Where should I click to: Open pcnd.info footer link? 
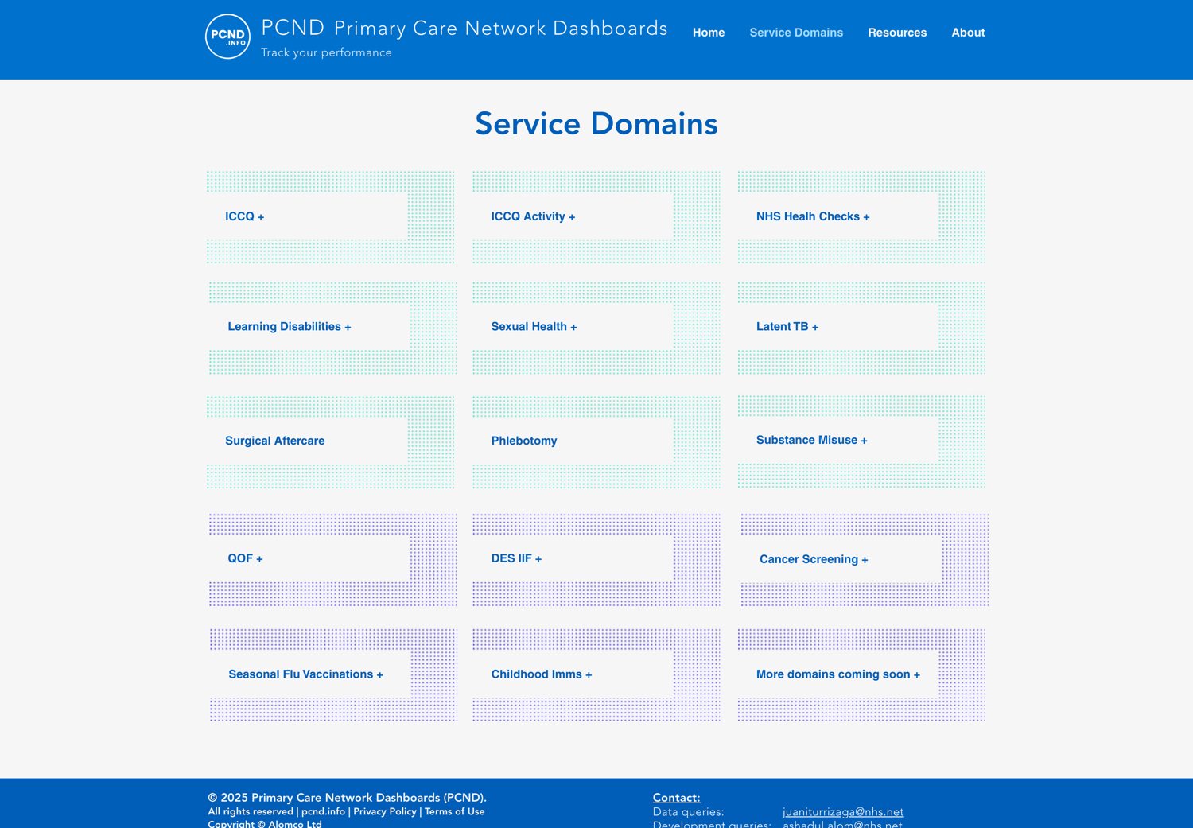(323, 811)
